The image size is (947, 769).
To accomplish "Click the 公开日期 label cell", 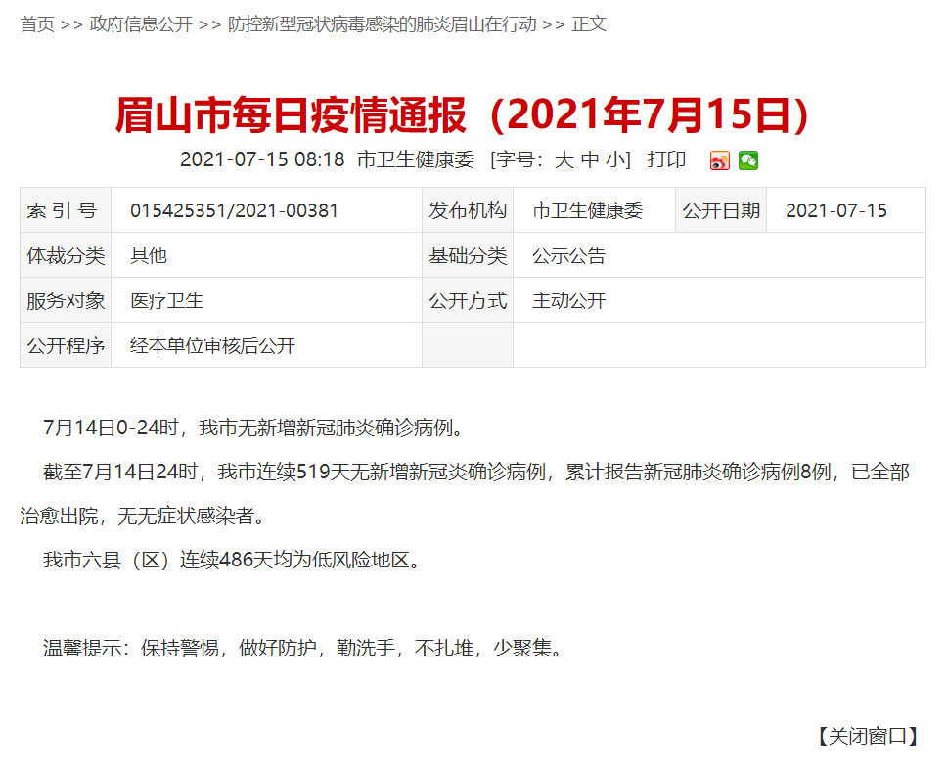I will point(721,210).
